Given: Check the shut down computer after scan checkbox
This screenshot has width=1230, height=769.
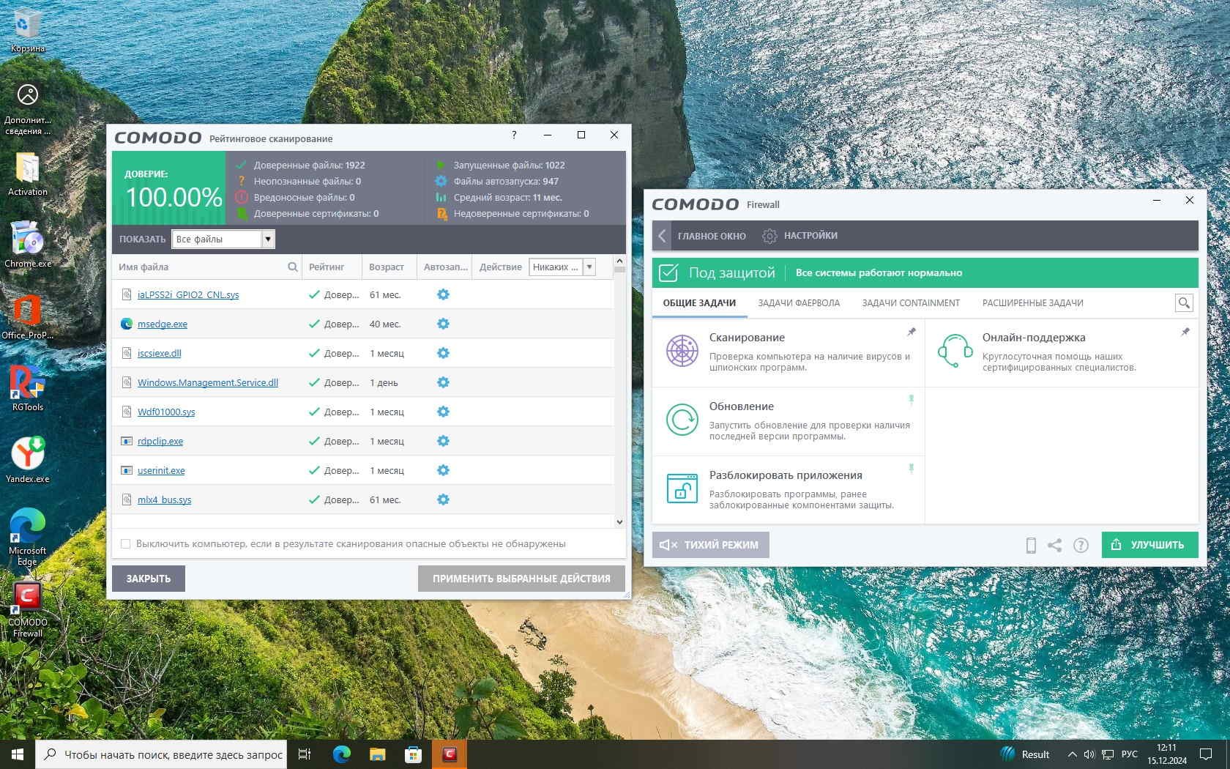Looking at the screenshot, I should [126, 543].
